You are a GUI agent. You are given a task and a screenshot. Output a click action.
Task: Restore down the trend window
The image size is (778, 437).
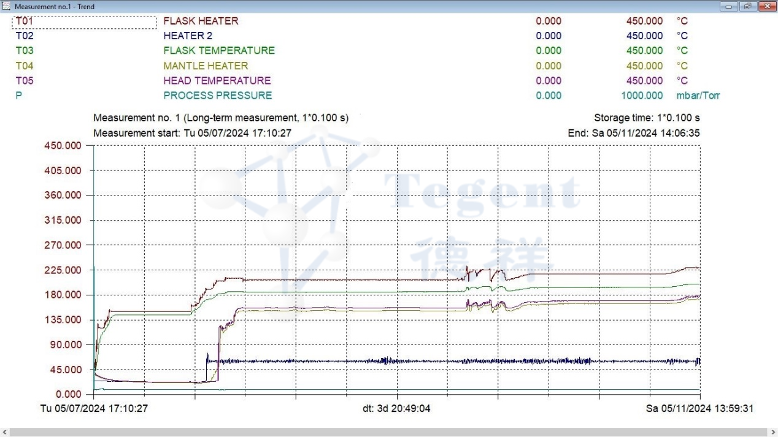pyautogui.click(x=747, y=6)
